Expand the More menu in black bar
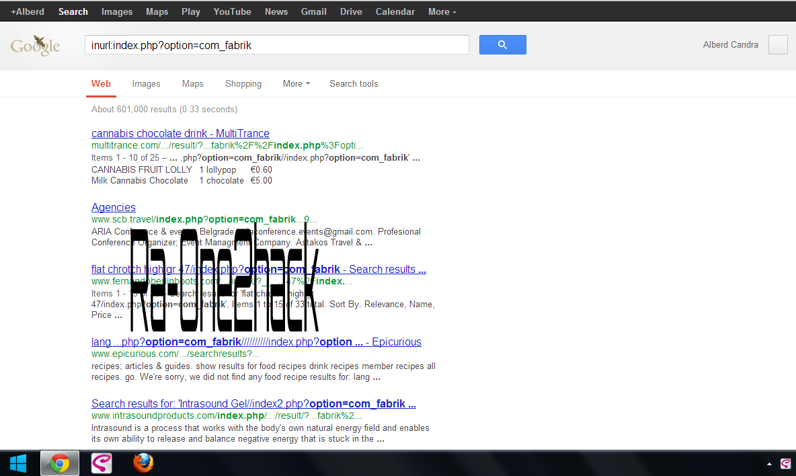This screenshot has width=796, height=476. click(x=442, y=11)
